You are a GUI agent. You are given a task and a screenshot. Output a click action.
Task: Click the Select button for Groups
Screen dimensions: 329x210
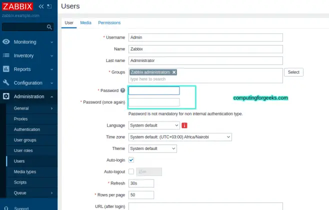tap(293, 72)
